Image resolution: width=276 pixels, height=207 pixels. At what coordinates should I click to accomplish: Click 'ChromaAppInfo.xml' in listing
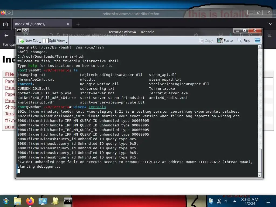coord(36,80)
